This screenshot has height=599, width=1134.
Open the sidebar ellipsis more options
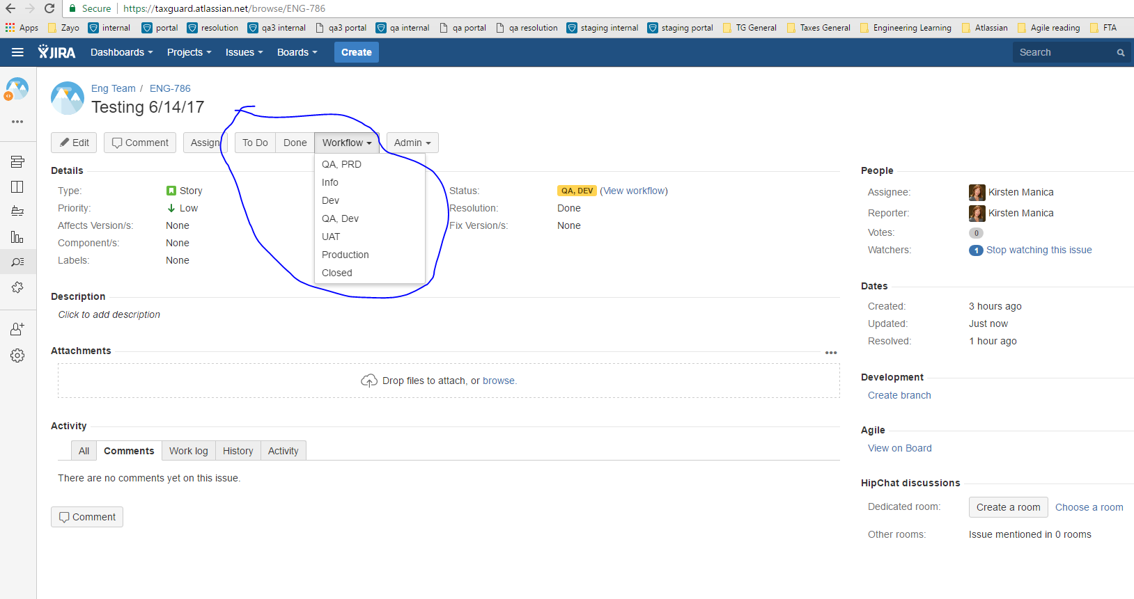pyautogui.click(x=17, y=122)
